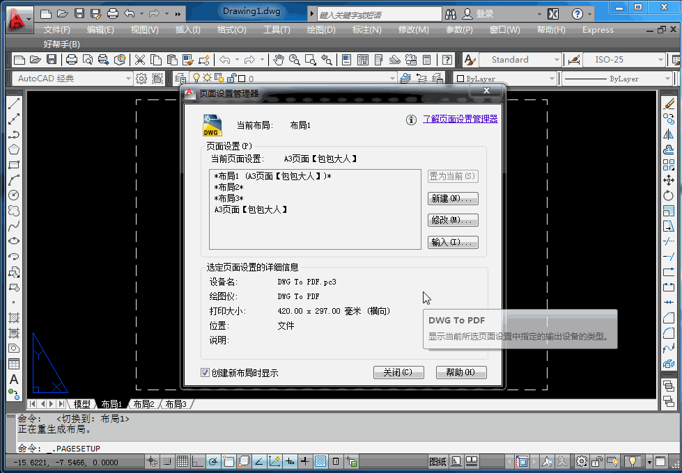
Task: Open the ByLayer color dropdown
Action: click(x=504, y=79)
